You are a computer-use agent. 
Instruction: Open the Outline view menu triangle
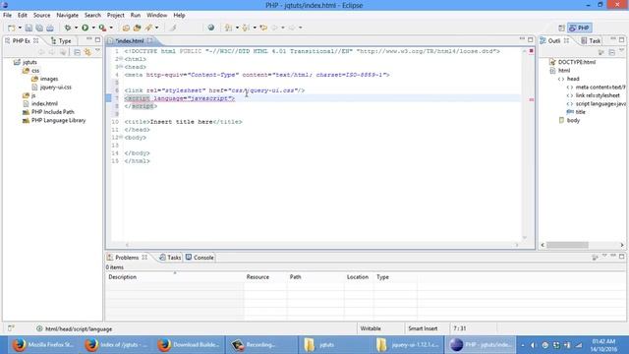click(621, 51)
